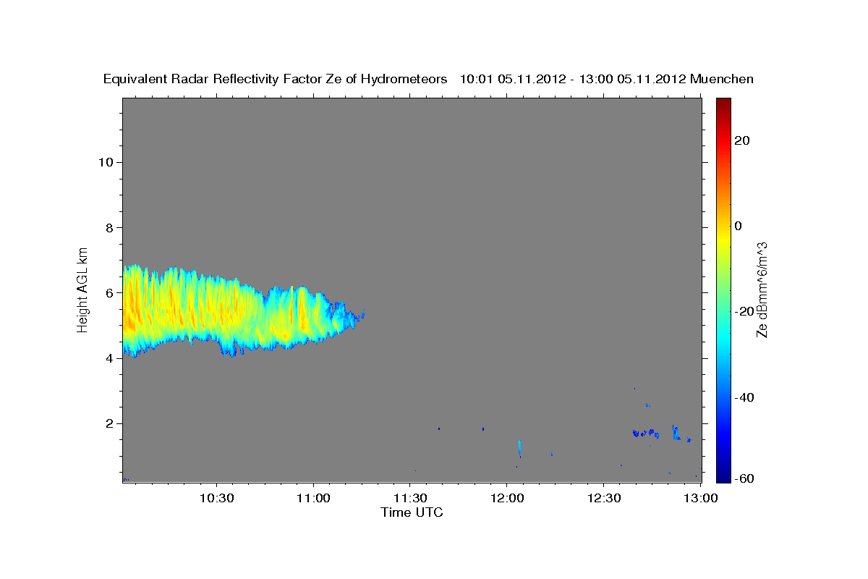The height and width of the screenshot is (579, 868).
Task: Click the colorbar value label 20
Action: coord(742,140)
